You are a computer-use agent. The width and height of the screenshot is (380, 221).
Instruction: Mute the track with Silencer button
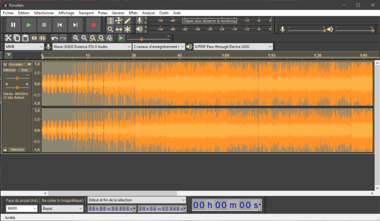coord(10,70)
